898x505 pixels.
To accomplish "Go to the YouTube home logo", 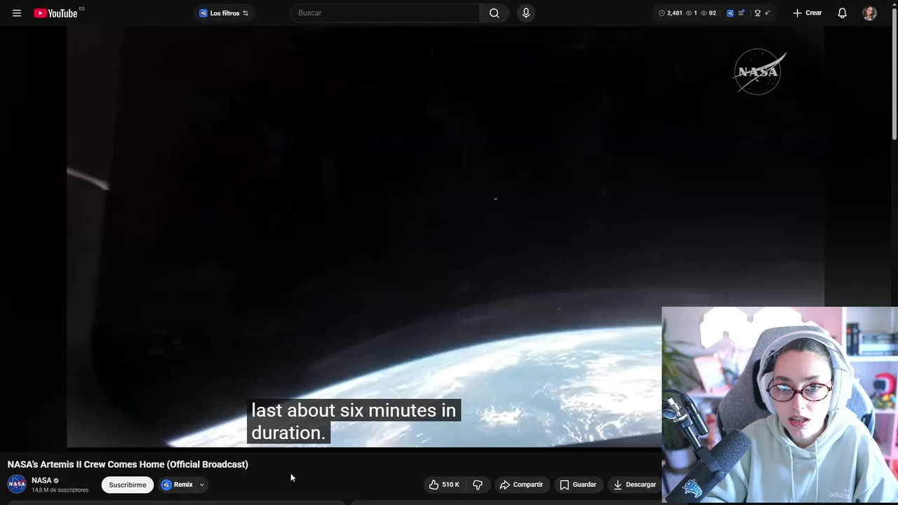I will point(56,13).
